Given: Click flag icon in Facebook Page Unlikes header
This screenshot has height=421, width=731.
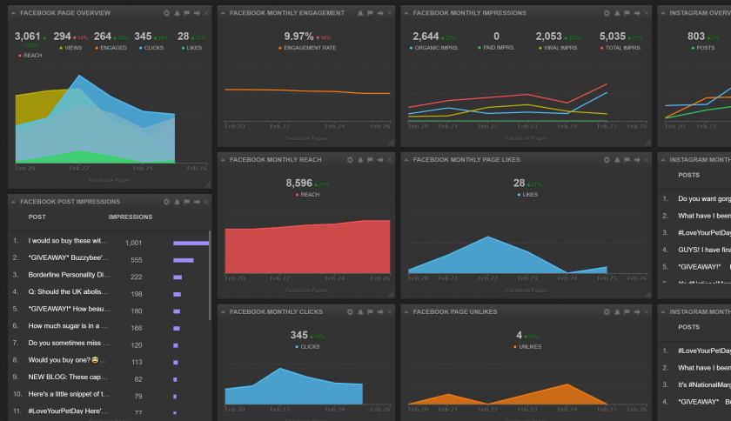Looking at the screenshot, I should coord(627,312).
